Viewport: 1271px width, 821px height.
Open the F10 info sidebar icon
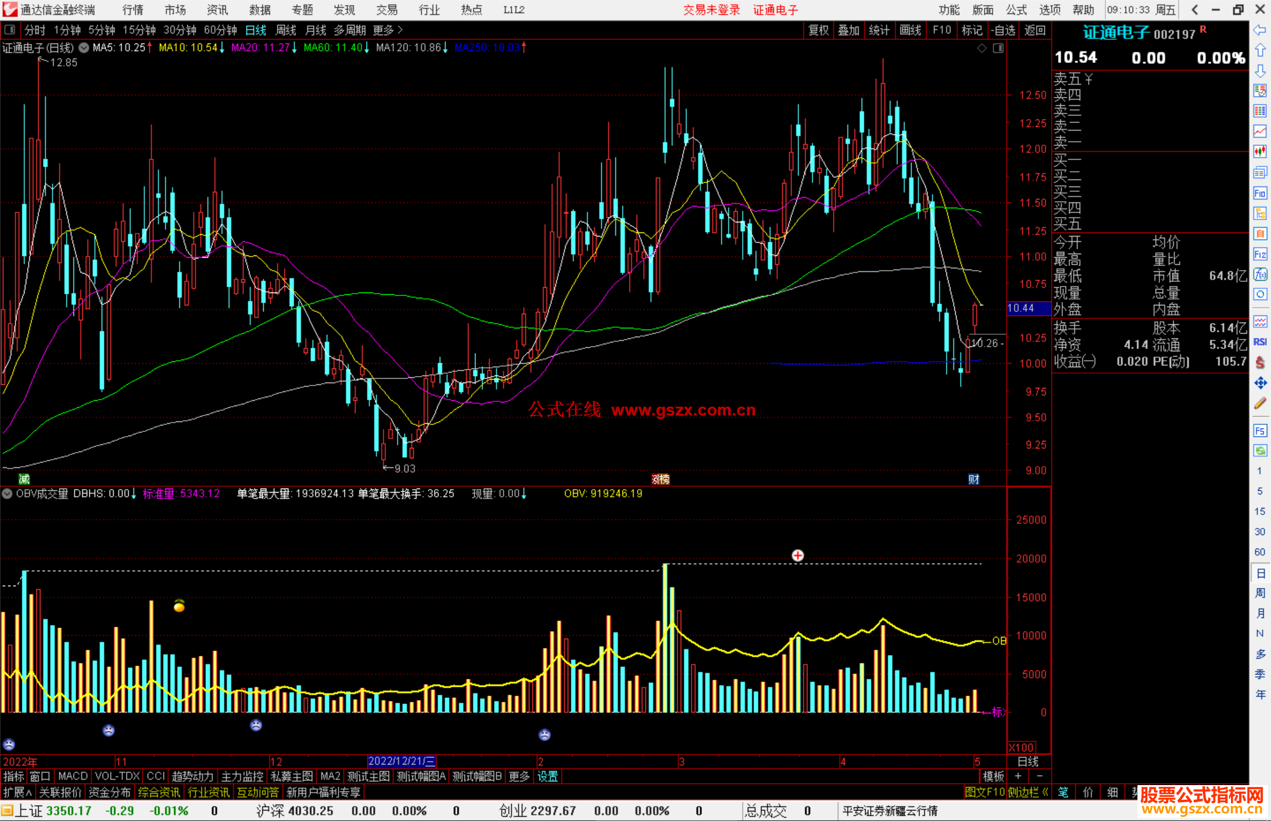coord(1260,194)
